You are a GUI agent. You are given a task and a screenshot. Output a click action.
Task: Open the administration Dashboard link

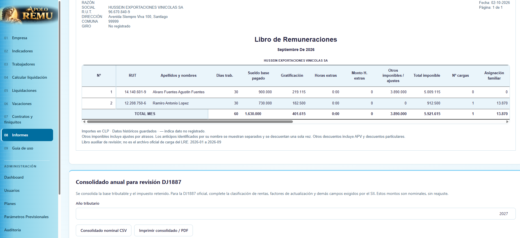[14, 177]
